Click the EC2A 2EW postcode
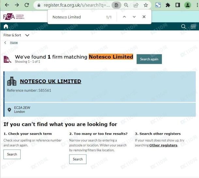The width and height of the screenshot is (199, 178). pyautogui.click(x=22, y=108)
